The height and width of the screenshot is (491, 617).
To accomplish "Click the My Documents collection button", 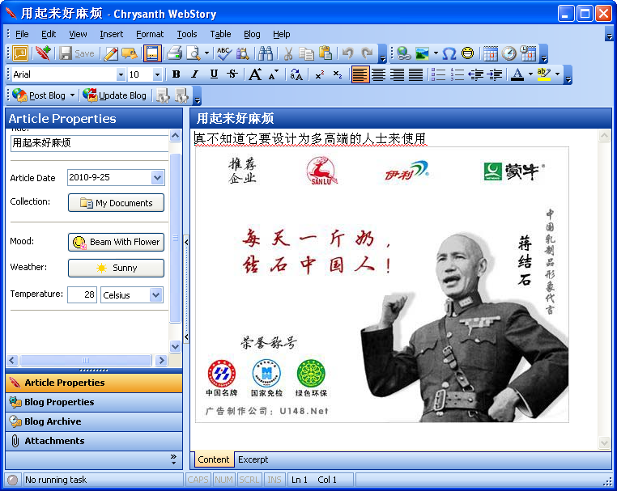I will pos(116,203).
